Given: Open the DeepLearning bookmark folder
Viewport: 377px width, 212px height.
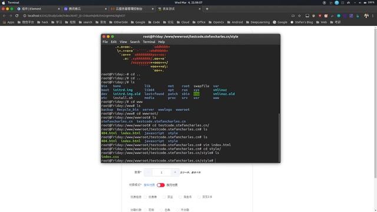Looking at the screenshot, I should [x=258, y=22].
